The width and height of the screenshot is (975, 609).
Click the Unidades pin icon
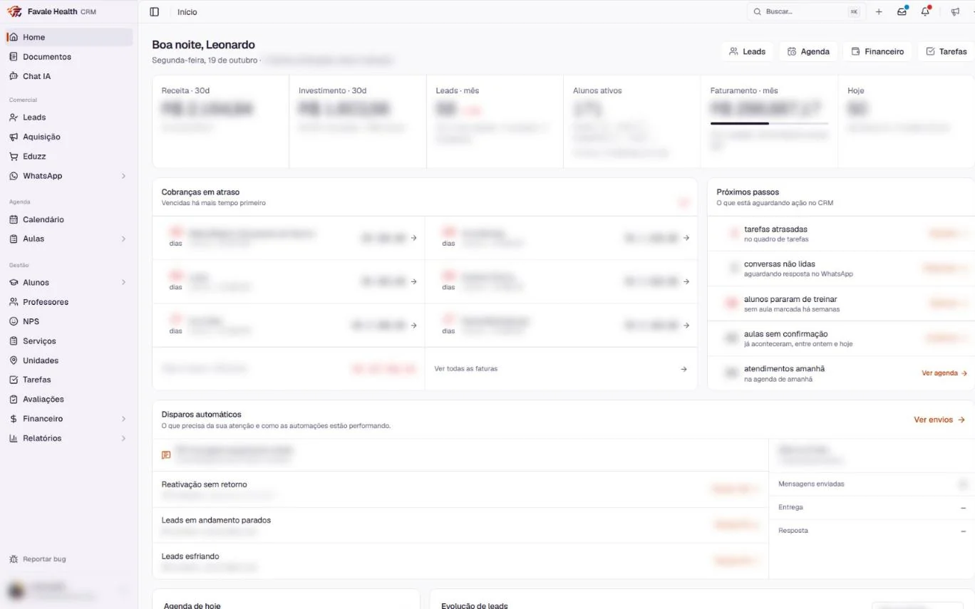14,360
